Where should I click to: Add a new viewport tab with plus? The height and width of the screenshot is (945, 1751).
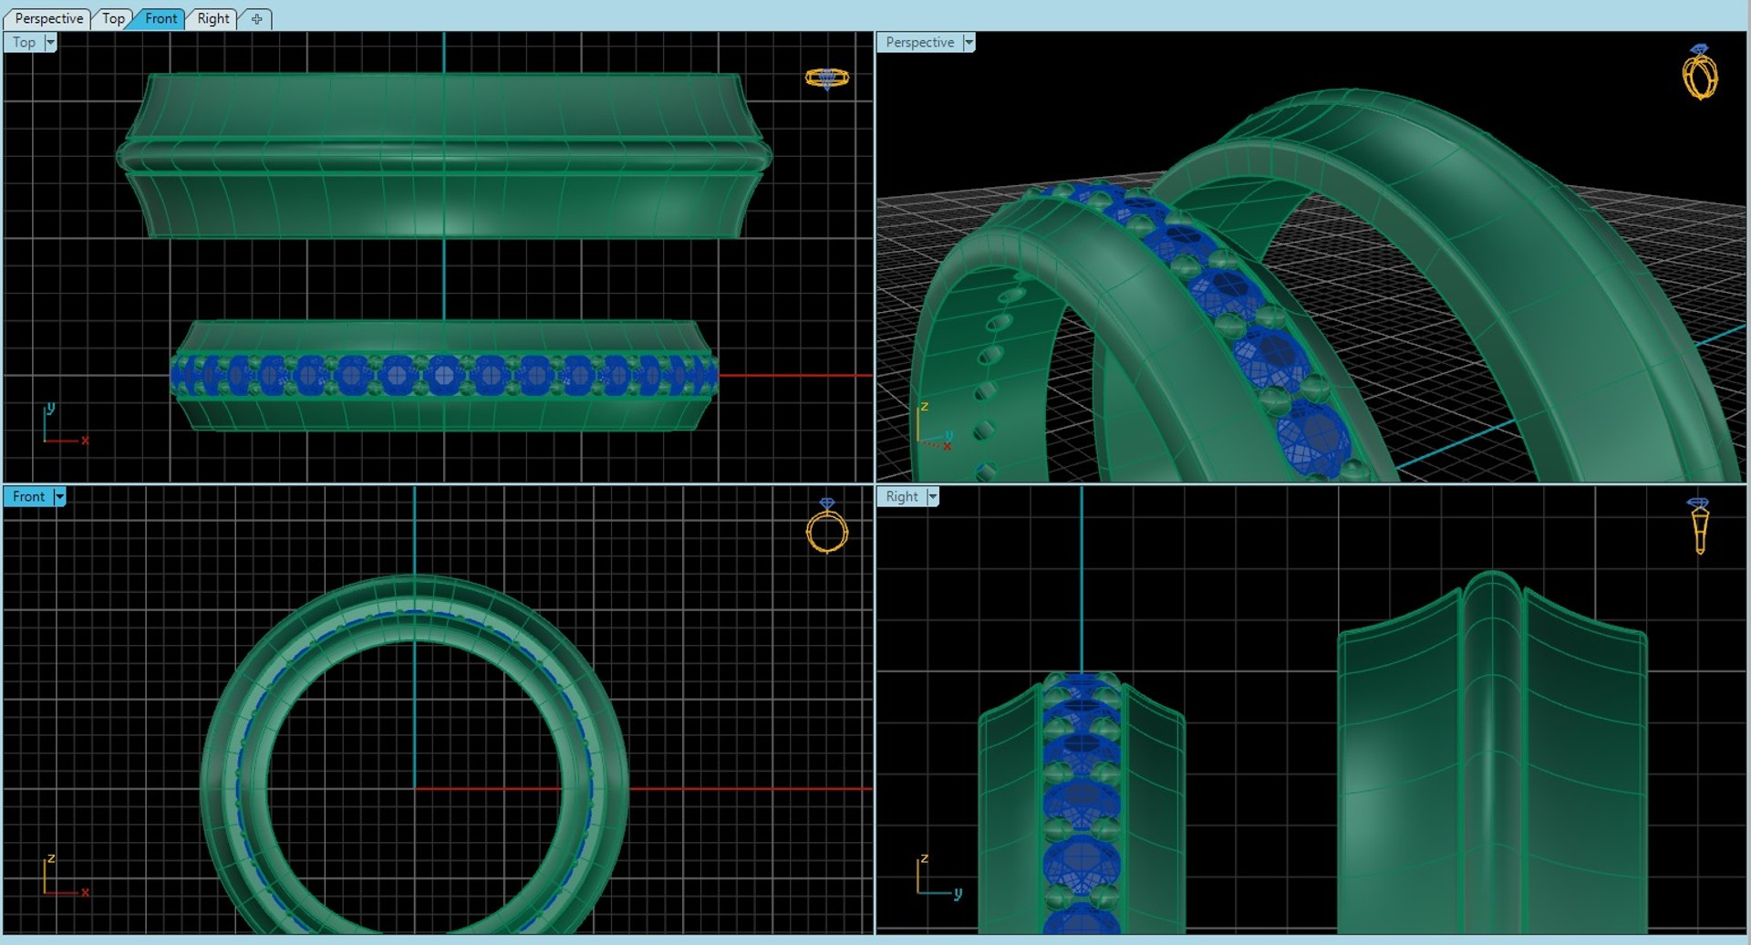pos(257,18)
